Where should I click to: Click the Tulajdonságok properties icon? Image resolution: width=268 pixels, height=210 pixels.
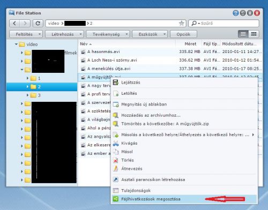tap(116, 191)
